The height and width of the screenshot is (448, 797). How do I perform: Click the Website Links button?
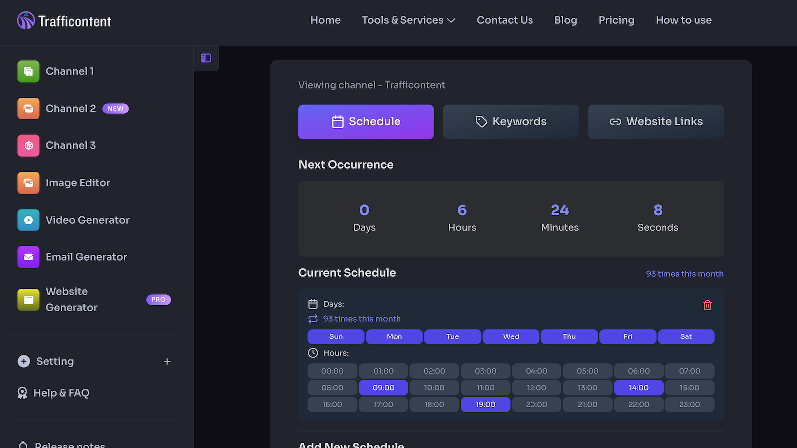(656, 121)
